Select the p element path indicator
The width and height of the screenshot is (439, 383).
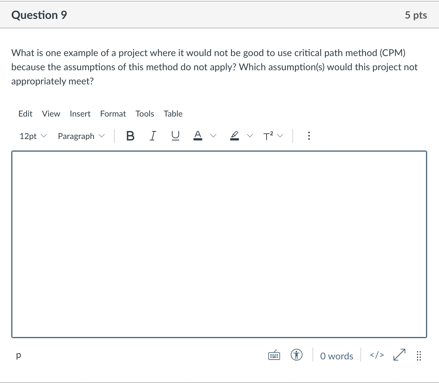(x=19, y=355)
